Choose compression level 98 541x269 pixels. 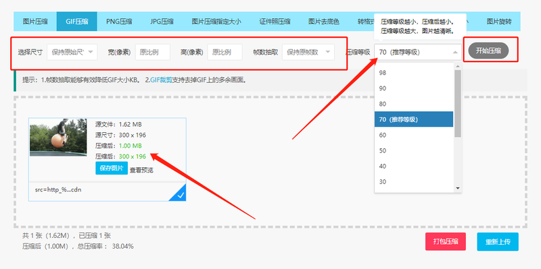tap(414, 73)
